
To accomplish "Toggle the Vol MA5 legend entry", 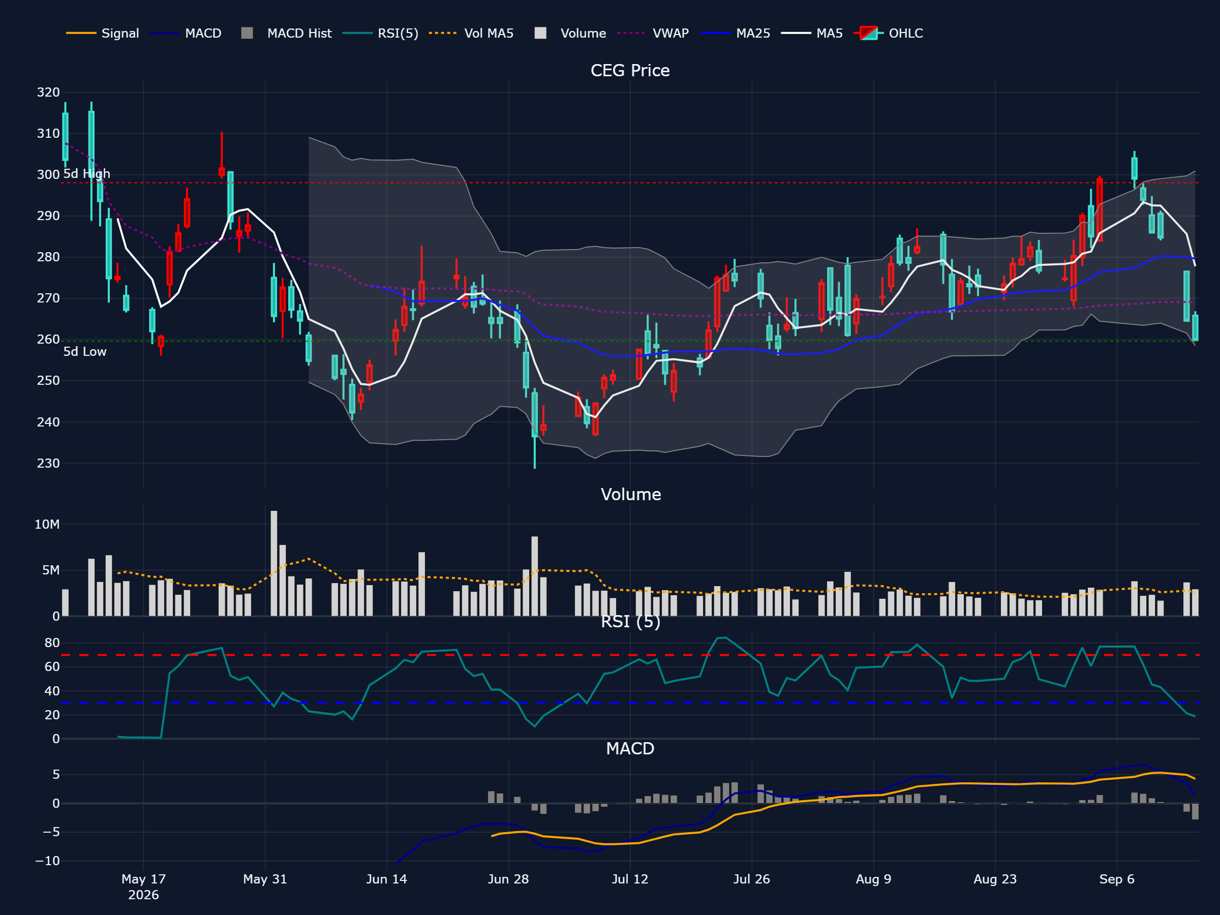I will [471, 33].
